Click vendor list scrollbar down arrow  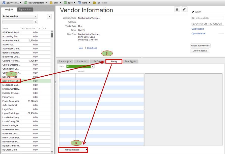tap(52, 152)
